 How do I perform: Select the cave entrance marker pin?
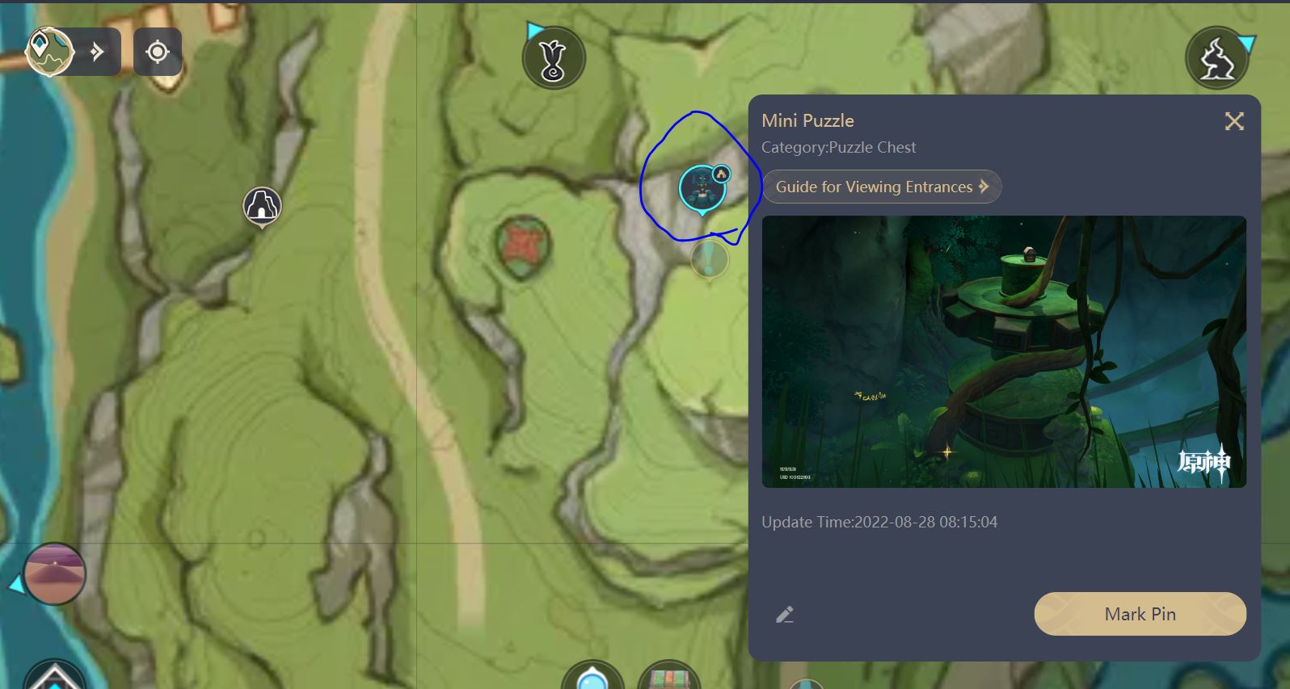(262, 206)
